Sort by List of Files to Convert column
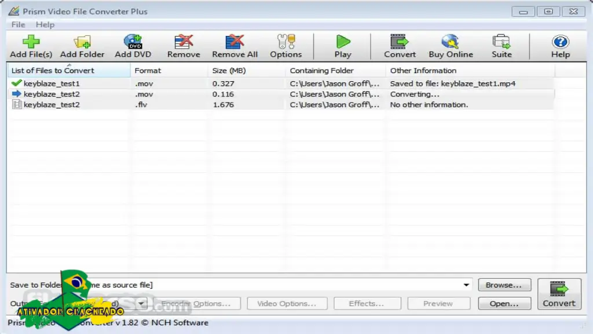This screenshot has width=593, height=334. tap(68, 70)
